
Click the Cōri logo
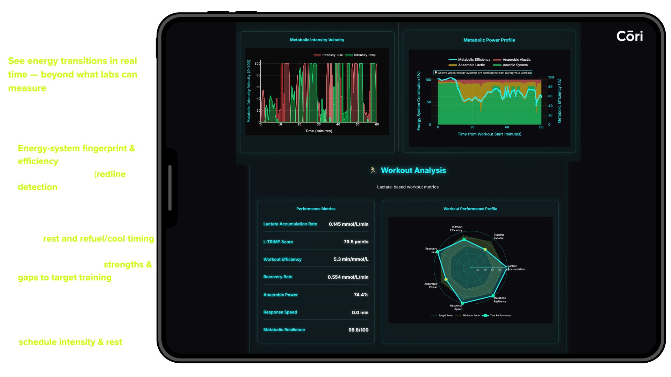(x=630, y=36)
